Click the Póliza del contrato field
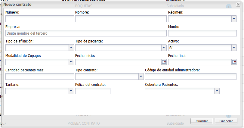The width and height of the screenshot is (244, 128). click(93, 91)
